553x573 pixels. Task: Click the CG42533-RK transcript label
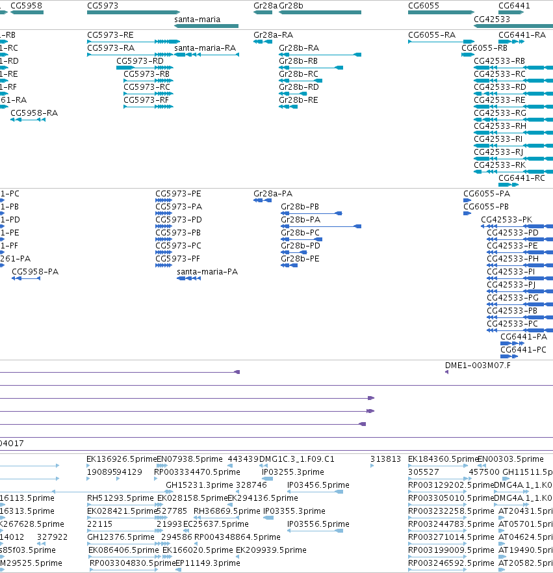click(x=500, y=165)
